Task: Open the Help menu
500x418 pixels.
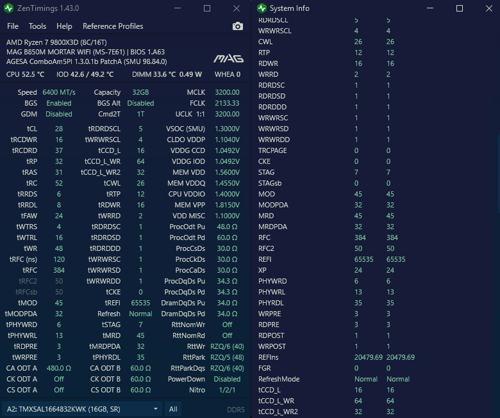Action: point(64,26)
